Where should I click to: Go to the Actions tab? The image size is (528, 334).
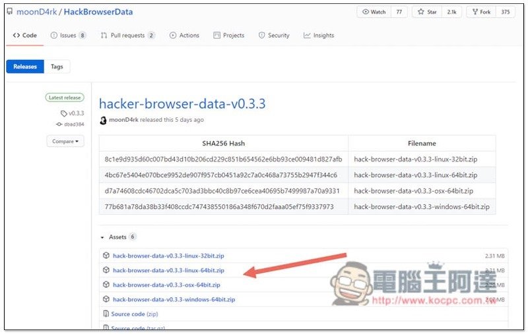click(184, 36)
